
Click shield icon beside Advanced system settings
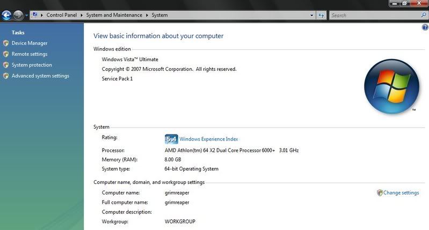6,76
